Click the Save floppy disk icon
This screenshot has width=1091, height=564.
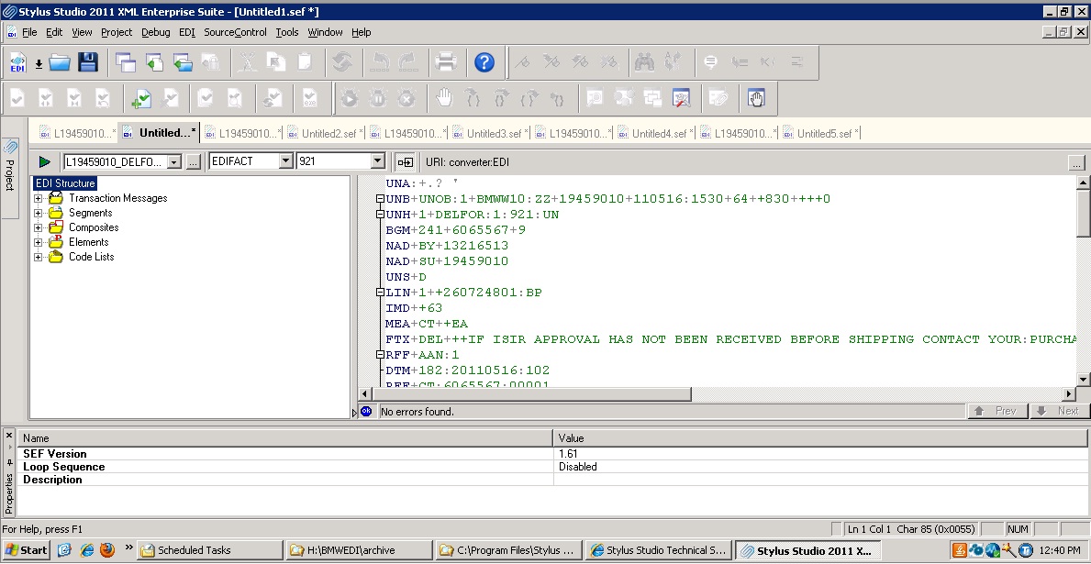(88, 62)
